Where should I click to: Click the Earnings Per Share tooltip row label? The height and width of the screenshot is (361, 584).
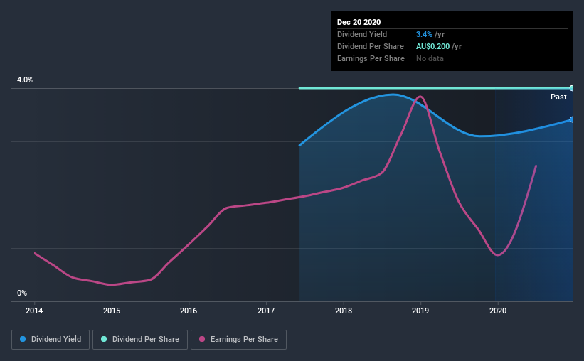tap(371, 58)
